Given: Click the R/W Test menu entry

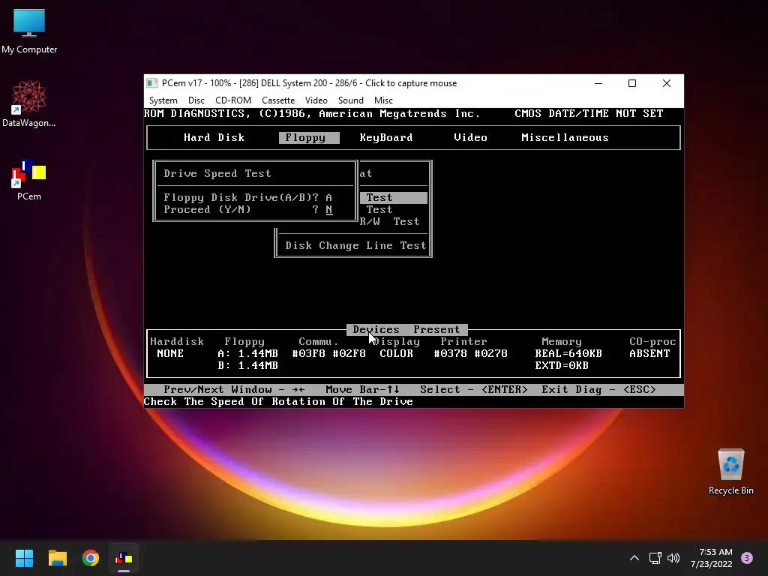Looking at the screenshot, I should tap(389, 221).
